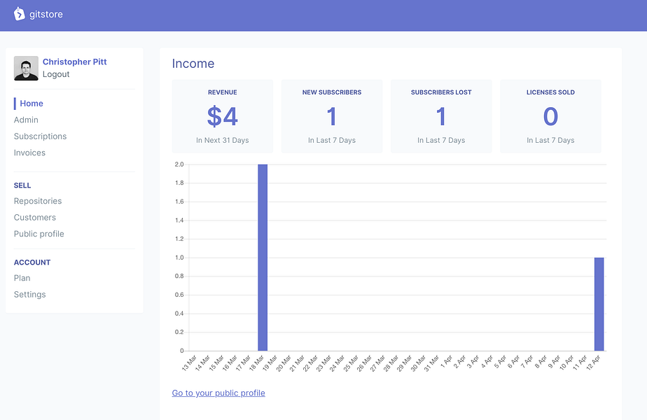
Task: Go to Subscriptions in the sidebar
Action: click(40, 136)
